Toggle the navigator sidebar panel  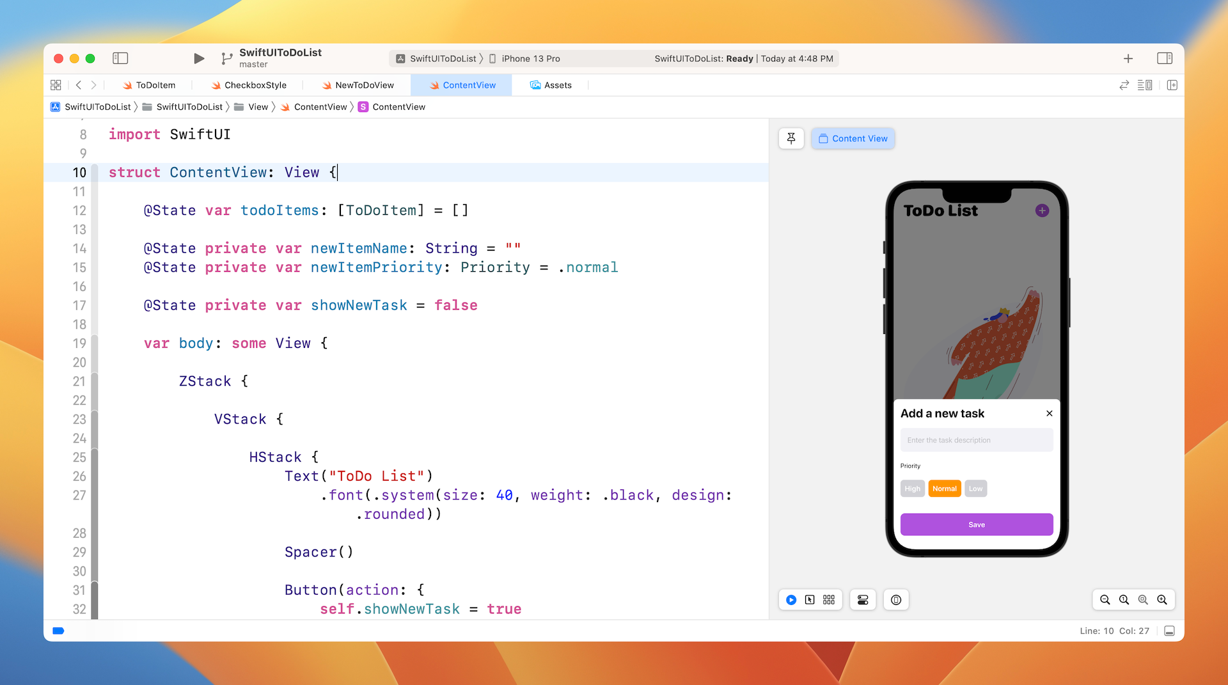coord(120,59)
